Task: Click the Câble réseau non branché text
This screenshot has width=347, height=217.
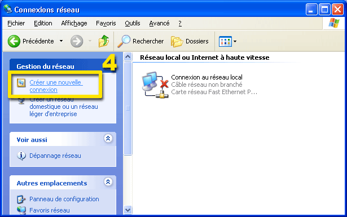Action: (x=207, y=85)
